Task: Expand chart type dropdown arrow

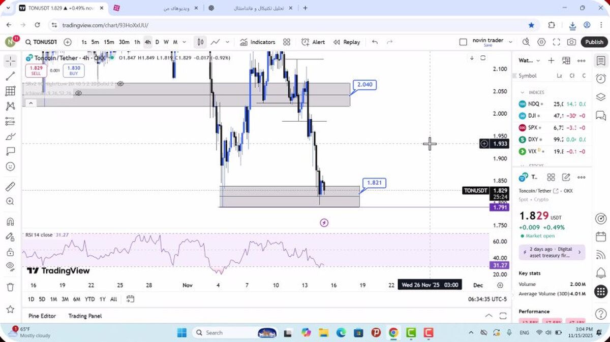Action: click(227, 42)
